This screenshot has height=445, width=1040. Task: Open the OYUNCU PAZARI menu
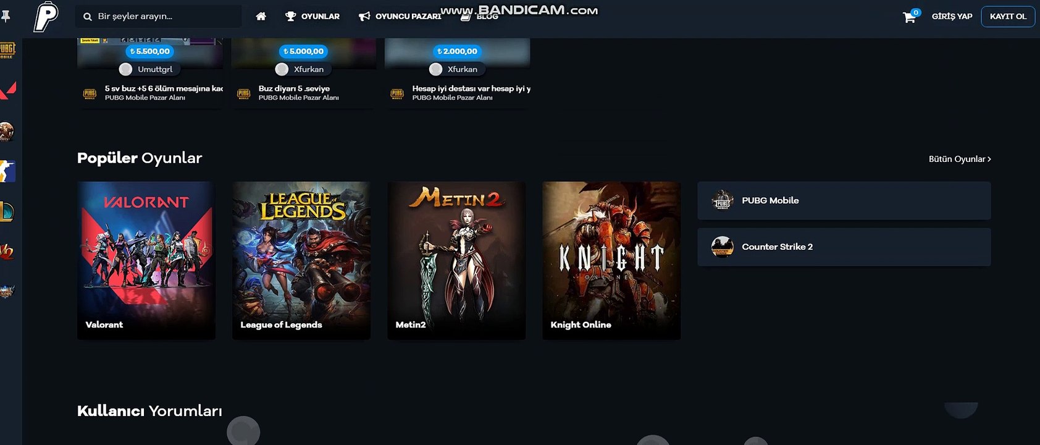(400, 16)
